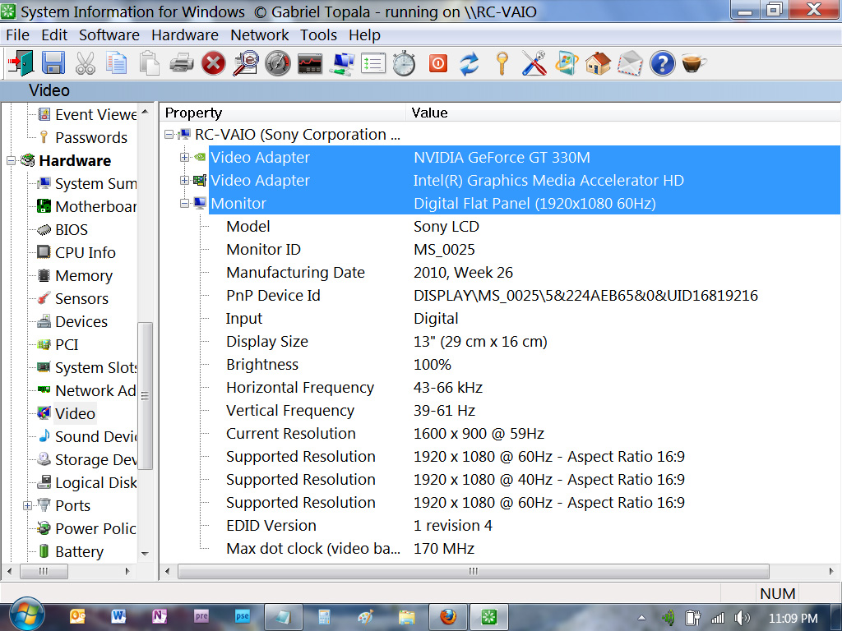
Task: Click the blue Refresh arrows toolbar icon
Action: 470,63
